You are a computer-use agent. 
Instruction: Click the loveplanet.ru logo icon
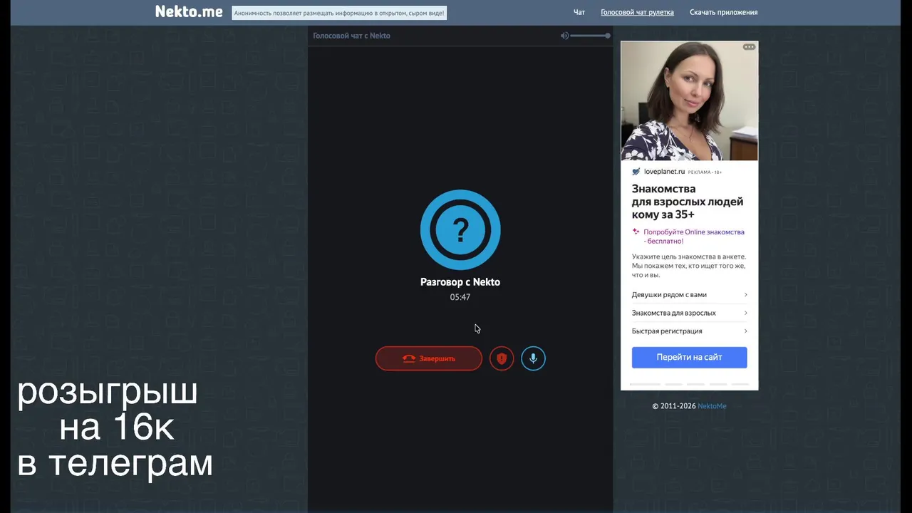pyautogui.click(x=636, y=172)
